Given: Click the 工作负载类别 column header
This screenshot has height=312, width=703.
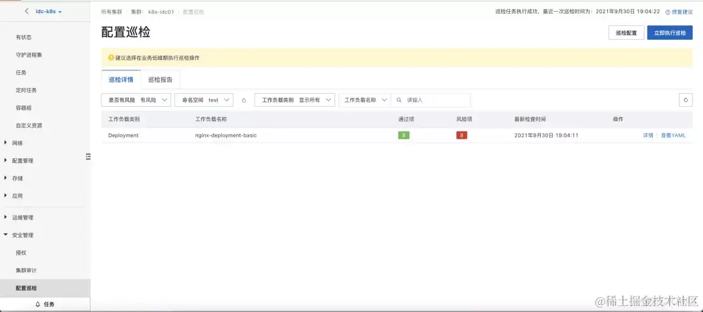Looking at the screenshot, I should tap(124, 119).
